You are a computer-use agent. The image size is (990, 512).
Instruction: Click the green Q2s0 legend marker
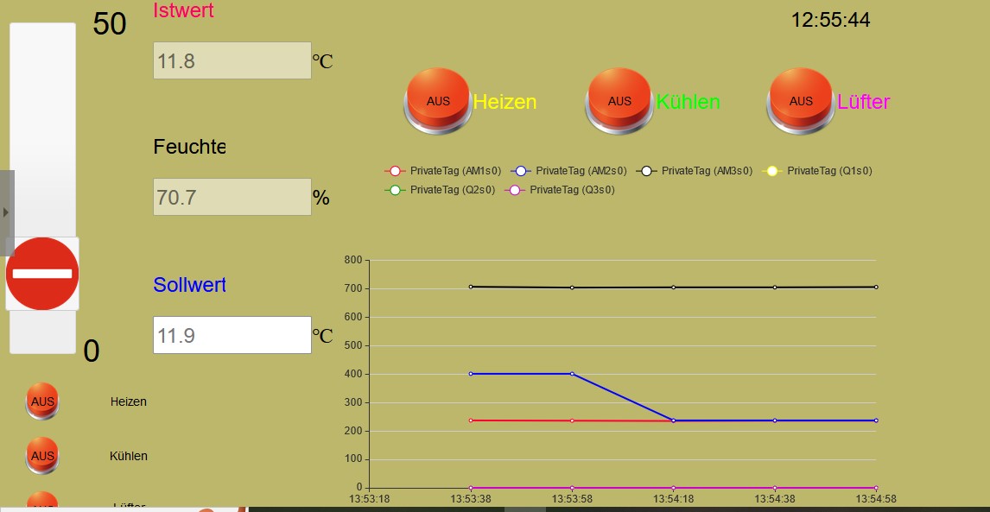click(x=396, y=189)
